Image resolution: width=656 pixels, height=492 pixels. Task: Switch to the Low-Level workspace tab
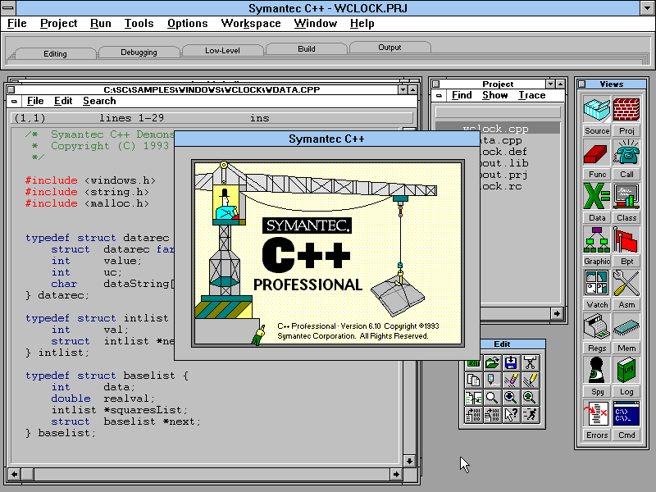click(222, 50)
